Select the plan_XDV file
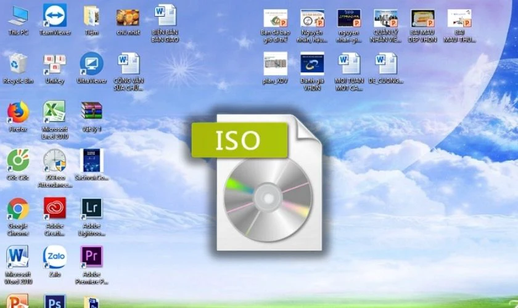518x308 pixels. coord(275,63)
